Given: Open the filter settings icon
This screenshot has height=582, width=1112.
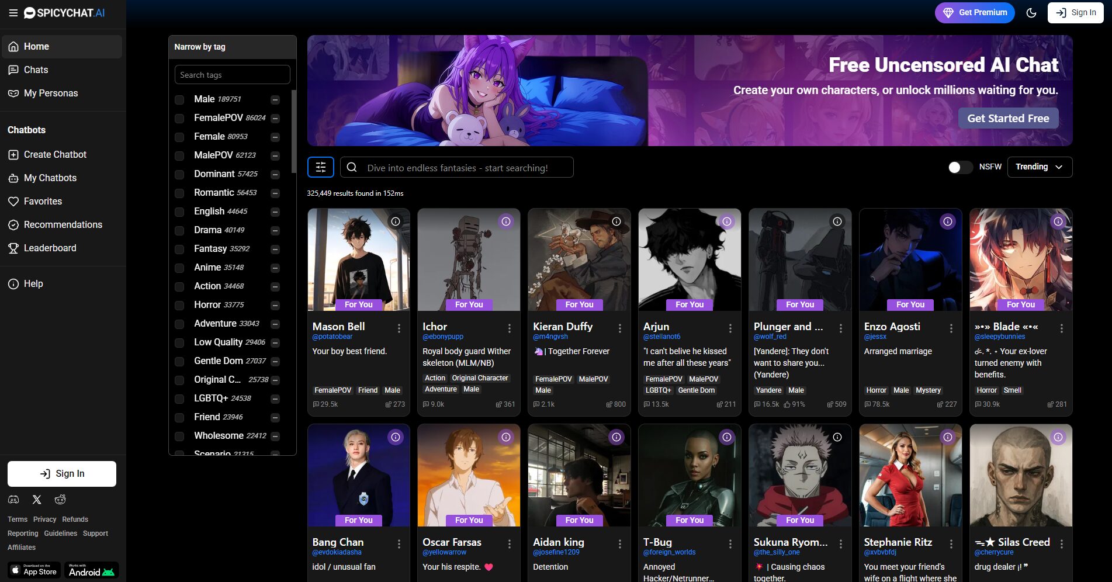Looking at the screenshot, I should (x=320, y=168).
